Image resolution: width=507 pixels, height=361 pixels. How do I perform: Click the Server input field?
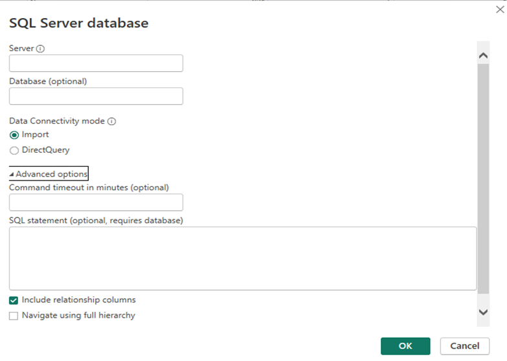tap(96, 63)
